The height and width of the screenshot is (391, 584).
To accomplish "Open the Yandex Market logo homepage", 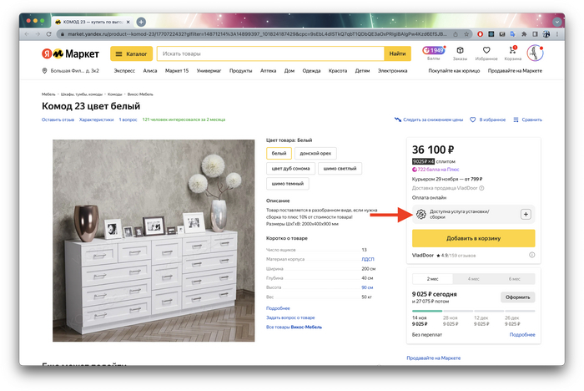I will click(70, 53).
